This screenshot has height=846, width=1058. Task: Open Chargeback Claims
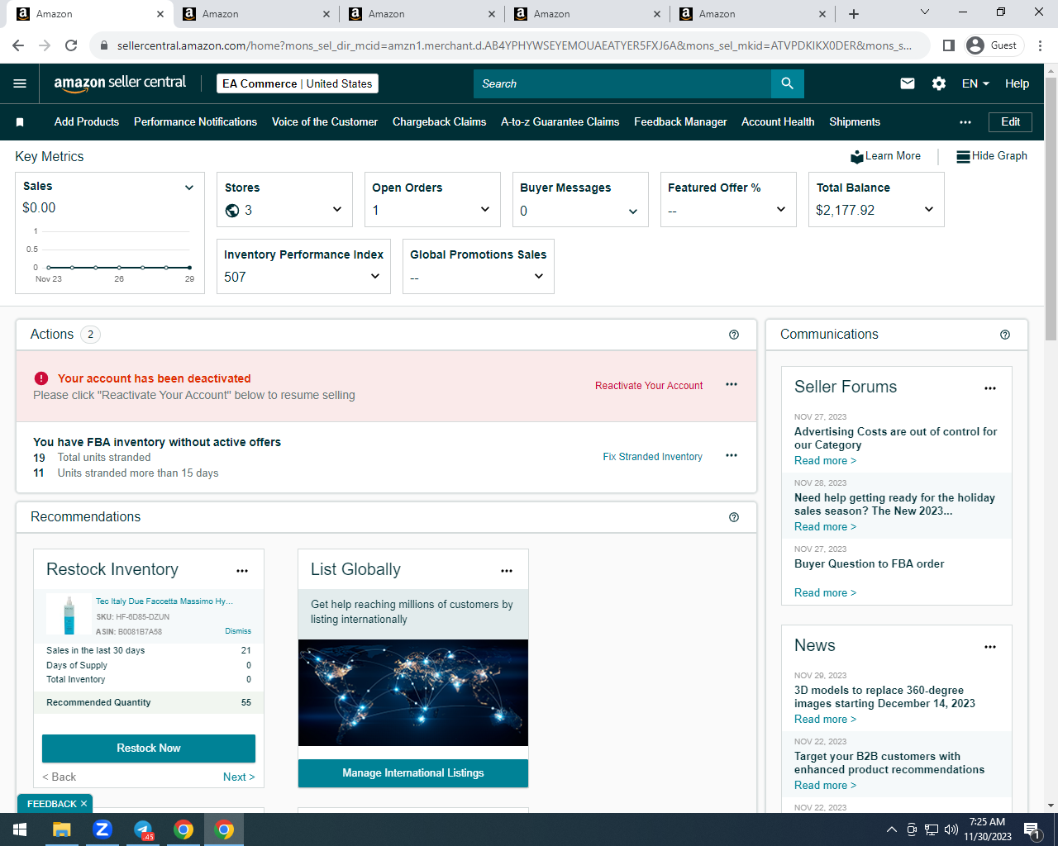coord(439,122)
